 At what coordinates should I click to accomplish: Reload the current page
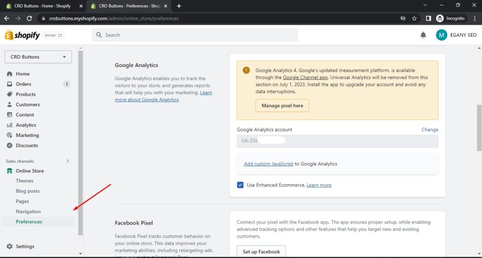click(29, 18)
